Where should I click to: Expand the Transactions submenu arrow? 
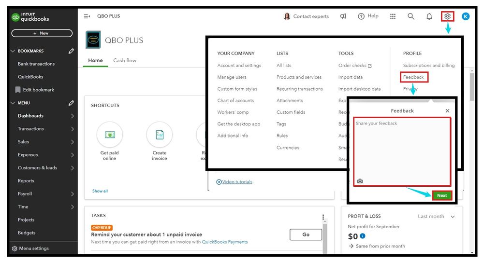[73, 129]
